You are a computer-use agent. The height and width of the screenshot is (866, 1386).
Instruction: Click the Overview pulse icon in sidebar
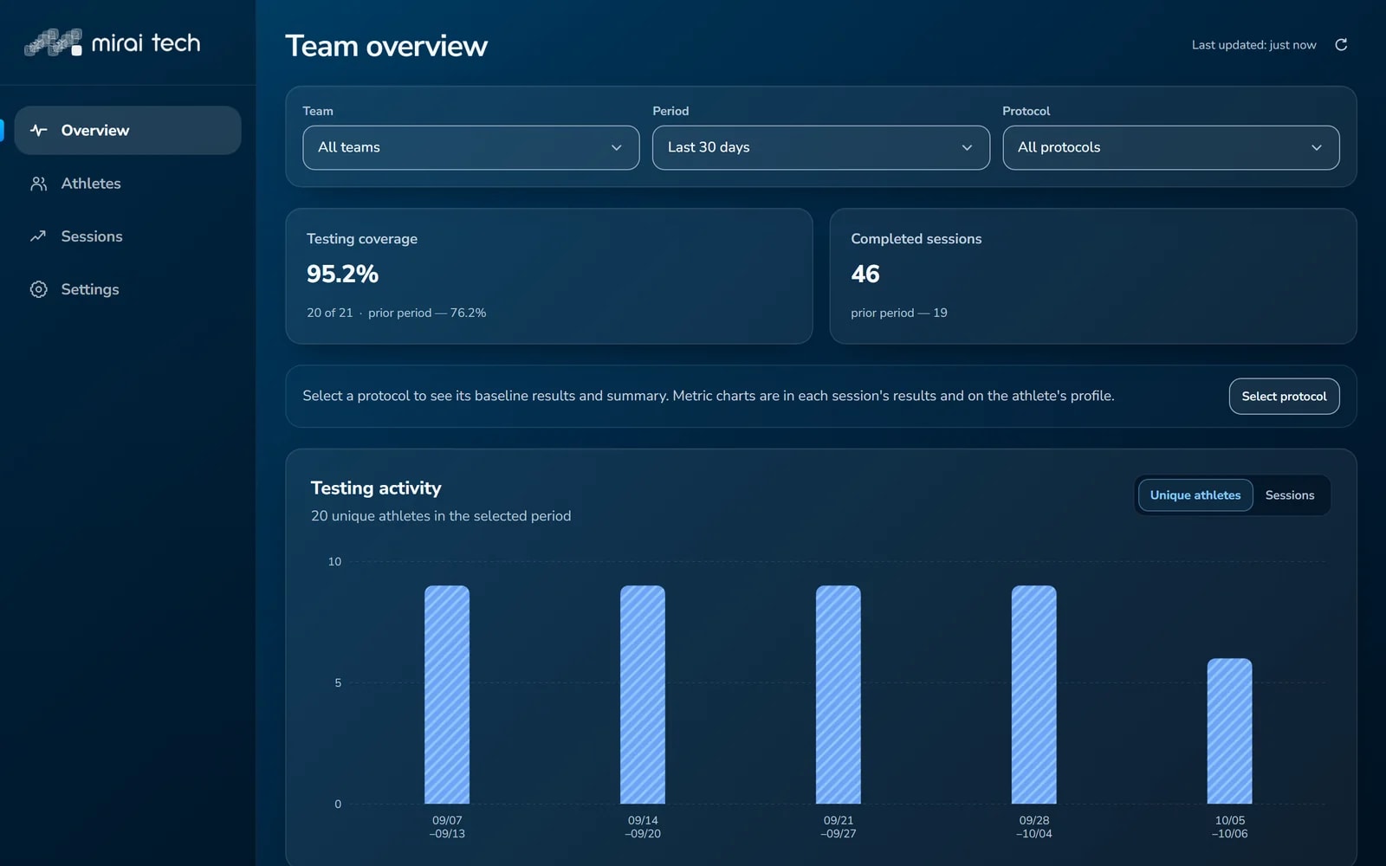point(38,131)
